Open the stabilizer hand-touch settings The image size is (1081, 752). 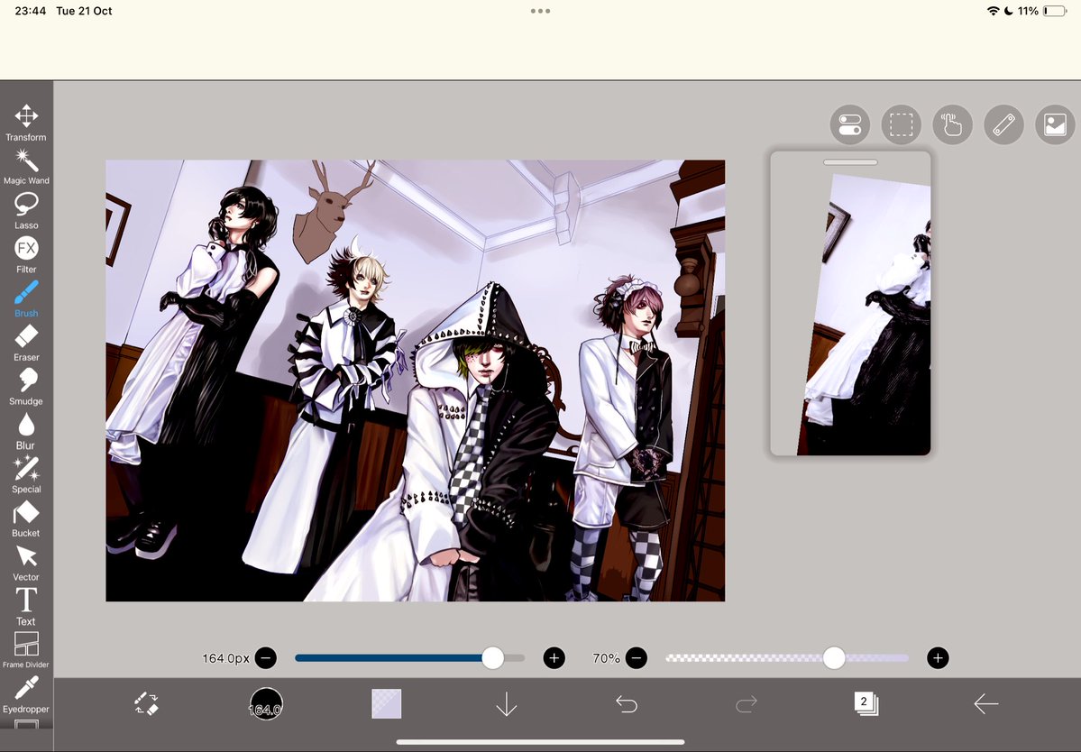pos(953,124)
